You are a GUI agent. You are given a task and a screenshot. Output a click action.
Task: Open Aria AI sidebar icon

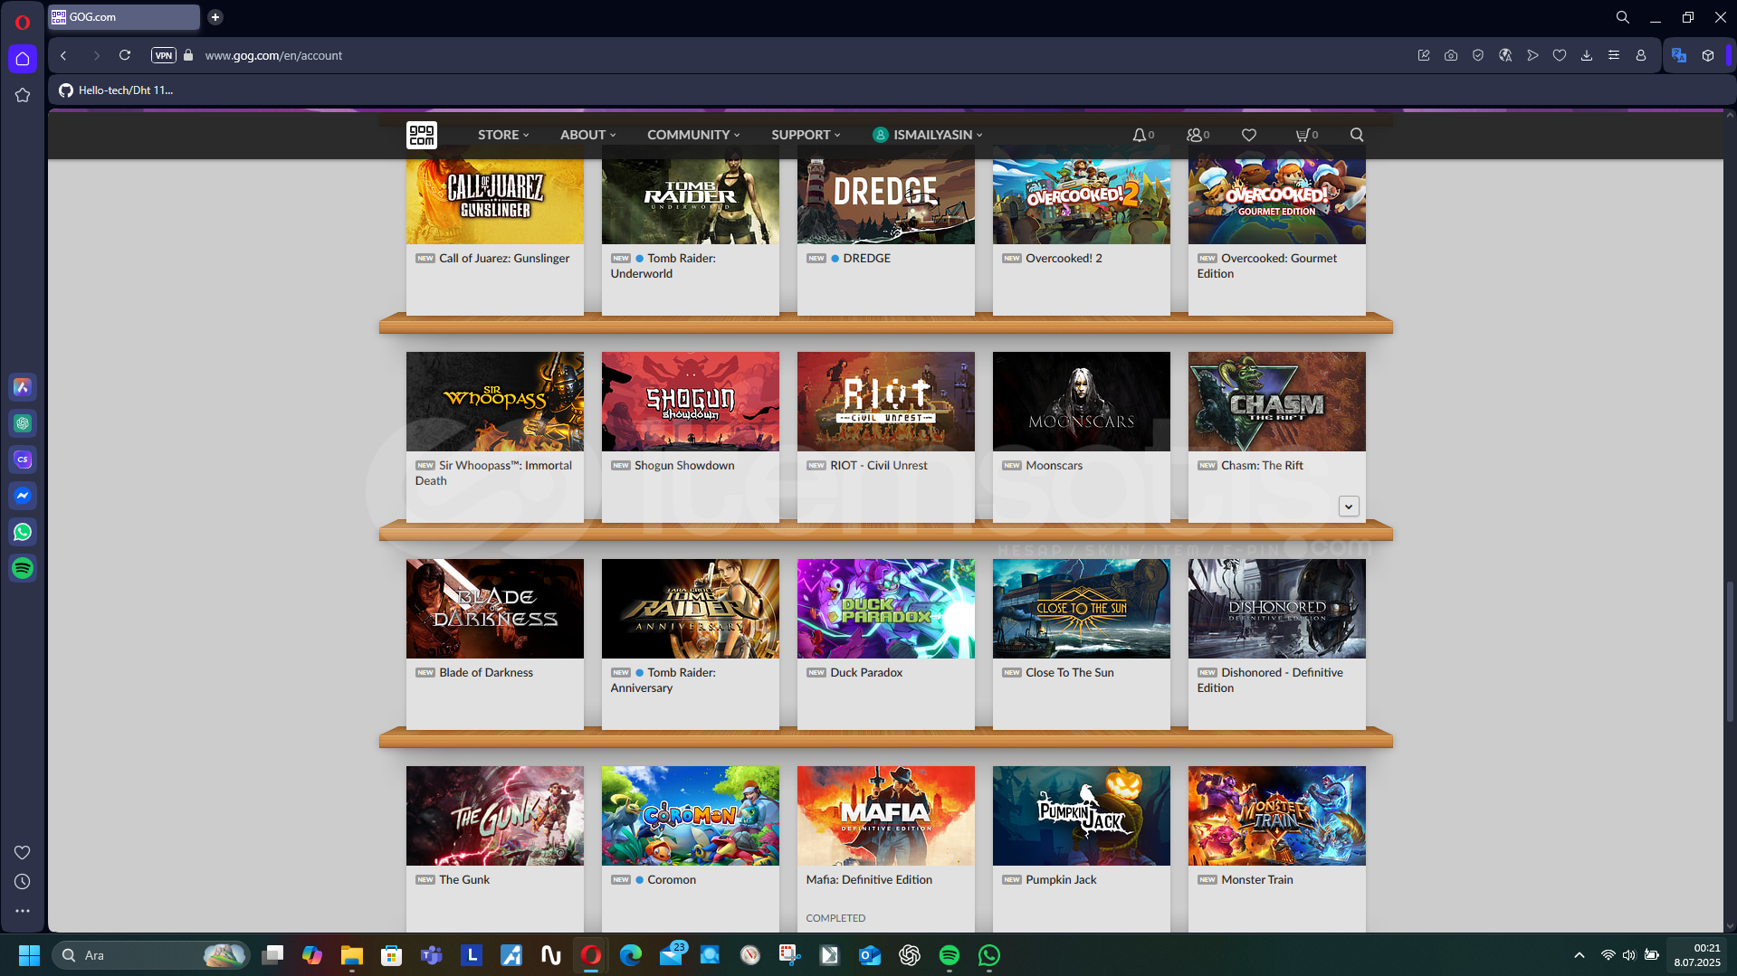23,387
